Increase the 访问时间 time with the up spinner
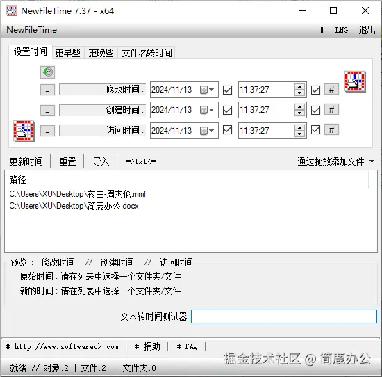 click(x=299, y=127)
